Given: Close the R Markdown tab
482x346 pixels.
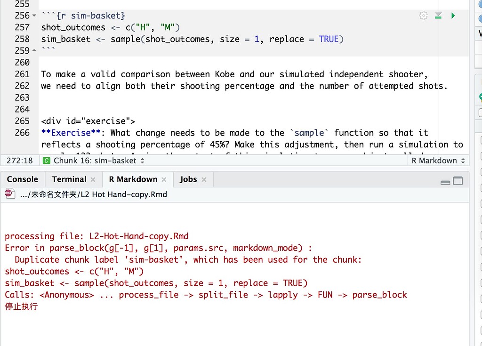Looking at the screenshot, I should click(164, 180).
